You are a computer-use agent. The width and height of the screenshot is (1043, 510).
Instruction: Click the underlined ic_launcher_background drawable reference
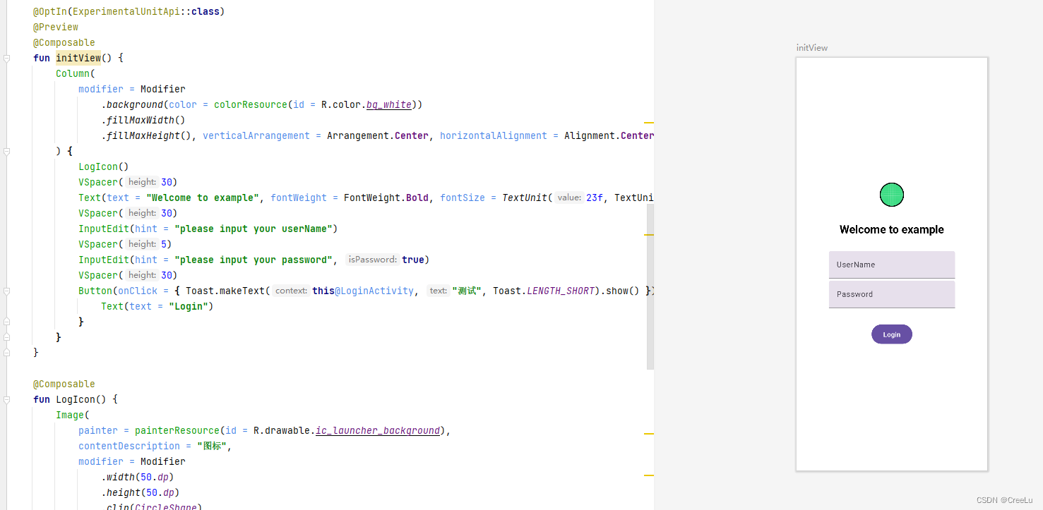378,430
